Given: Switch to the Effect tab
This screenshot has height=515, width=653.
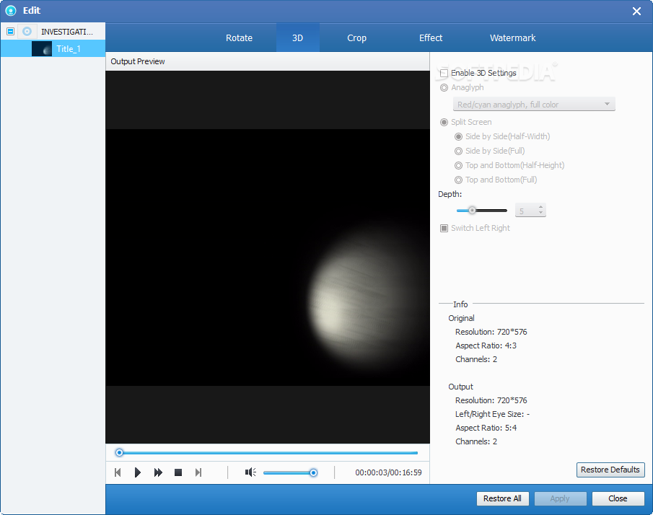Looking at the screenshot, I should coord(431,38).
